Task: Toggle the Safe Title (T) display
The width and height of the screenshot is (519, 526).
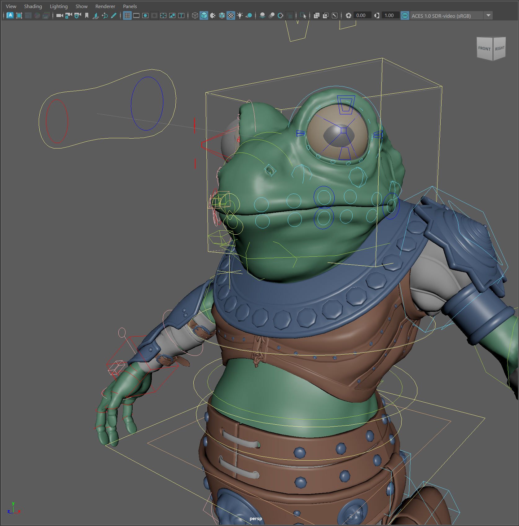Action: (x=181, y=15)
